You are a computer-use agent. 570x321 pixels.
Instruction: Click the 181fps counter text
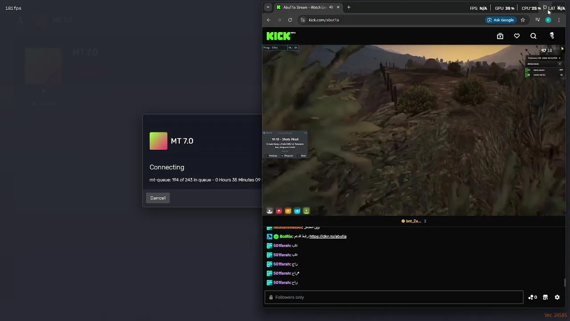click(13, 8)
